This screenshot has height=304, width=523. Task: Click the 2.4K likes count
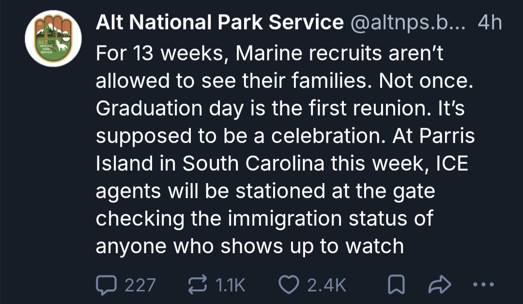(328, 285)
